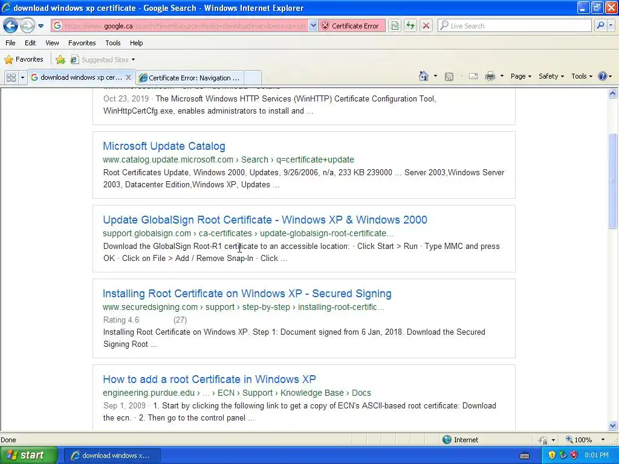Open the Safety command bar menu

tap(551, 76)
